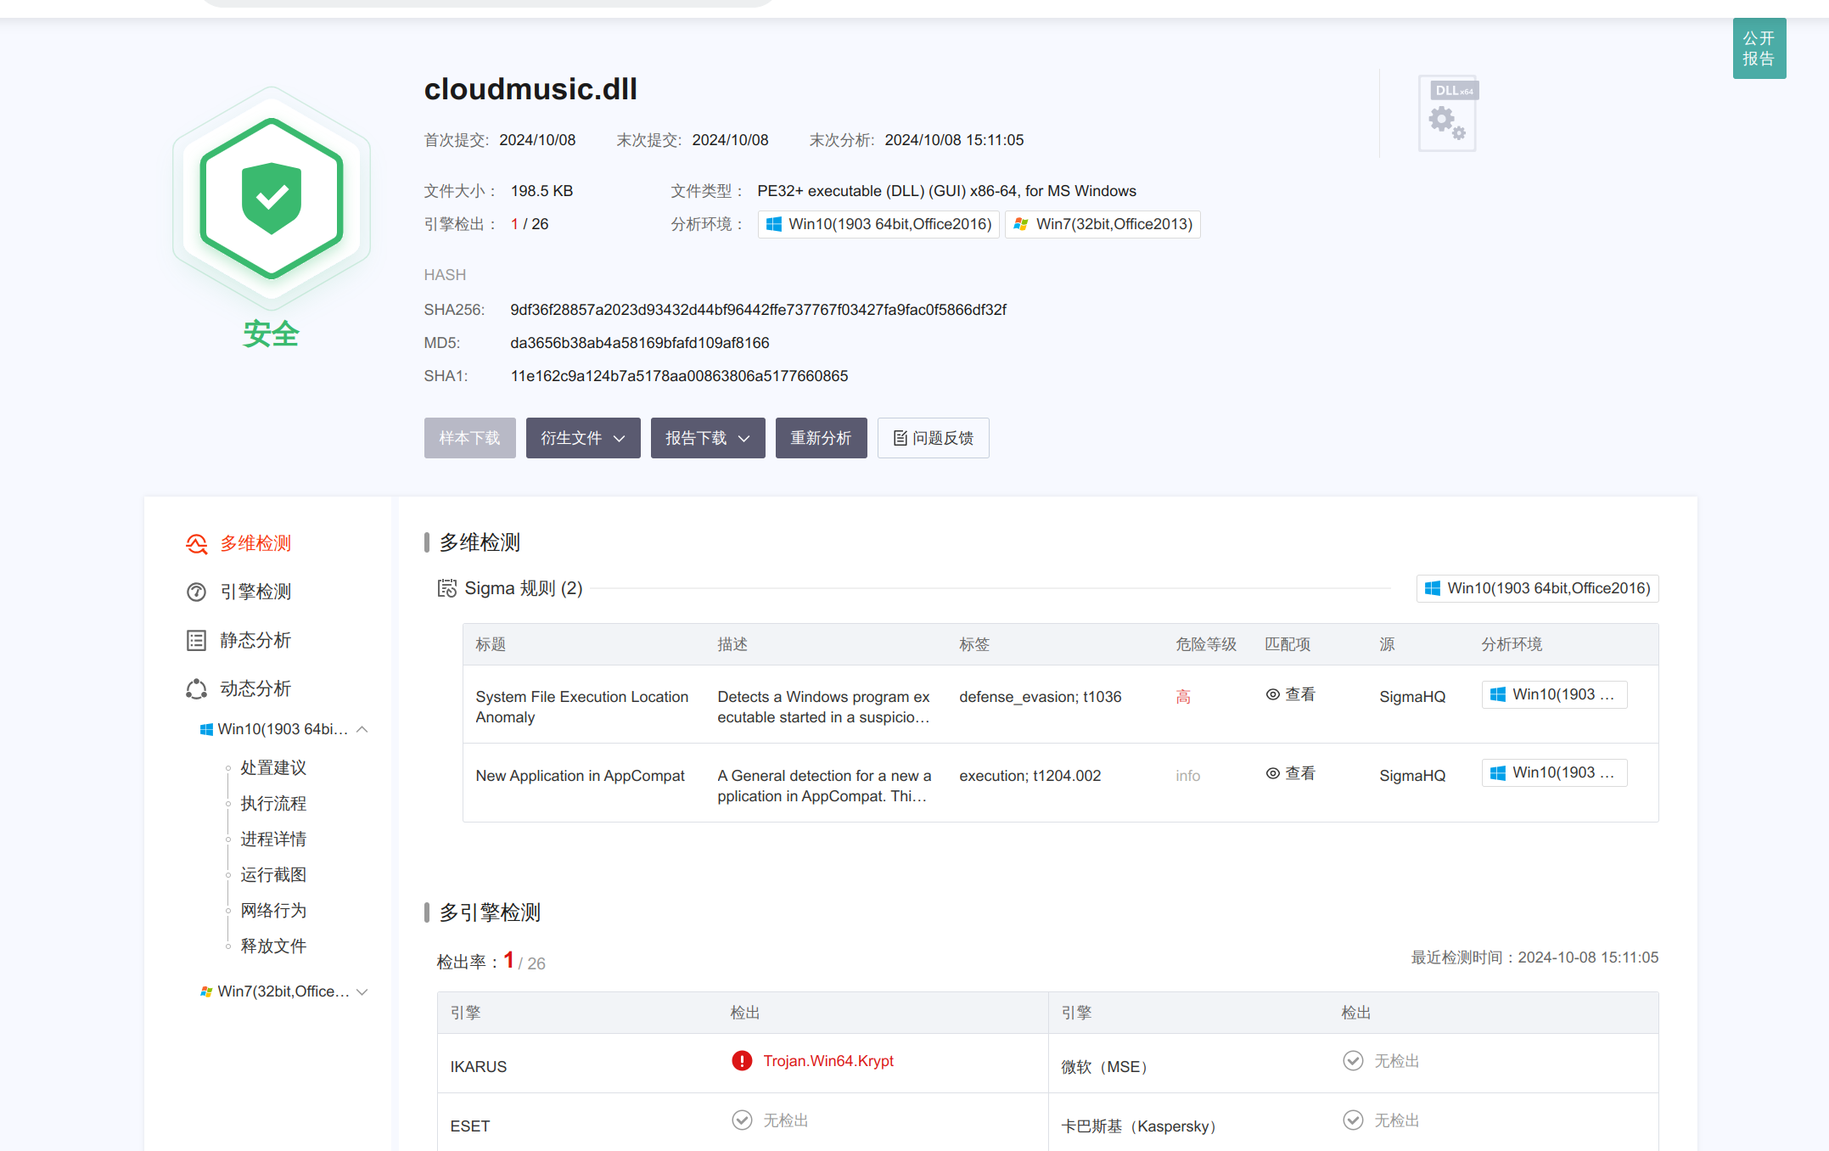Click the 动态分析 sidebar icon
Viewport: 1829px width, 1151px height.
tap(196, 688)
